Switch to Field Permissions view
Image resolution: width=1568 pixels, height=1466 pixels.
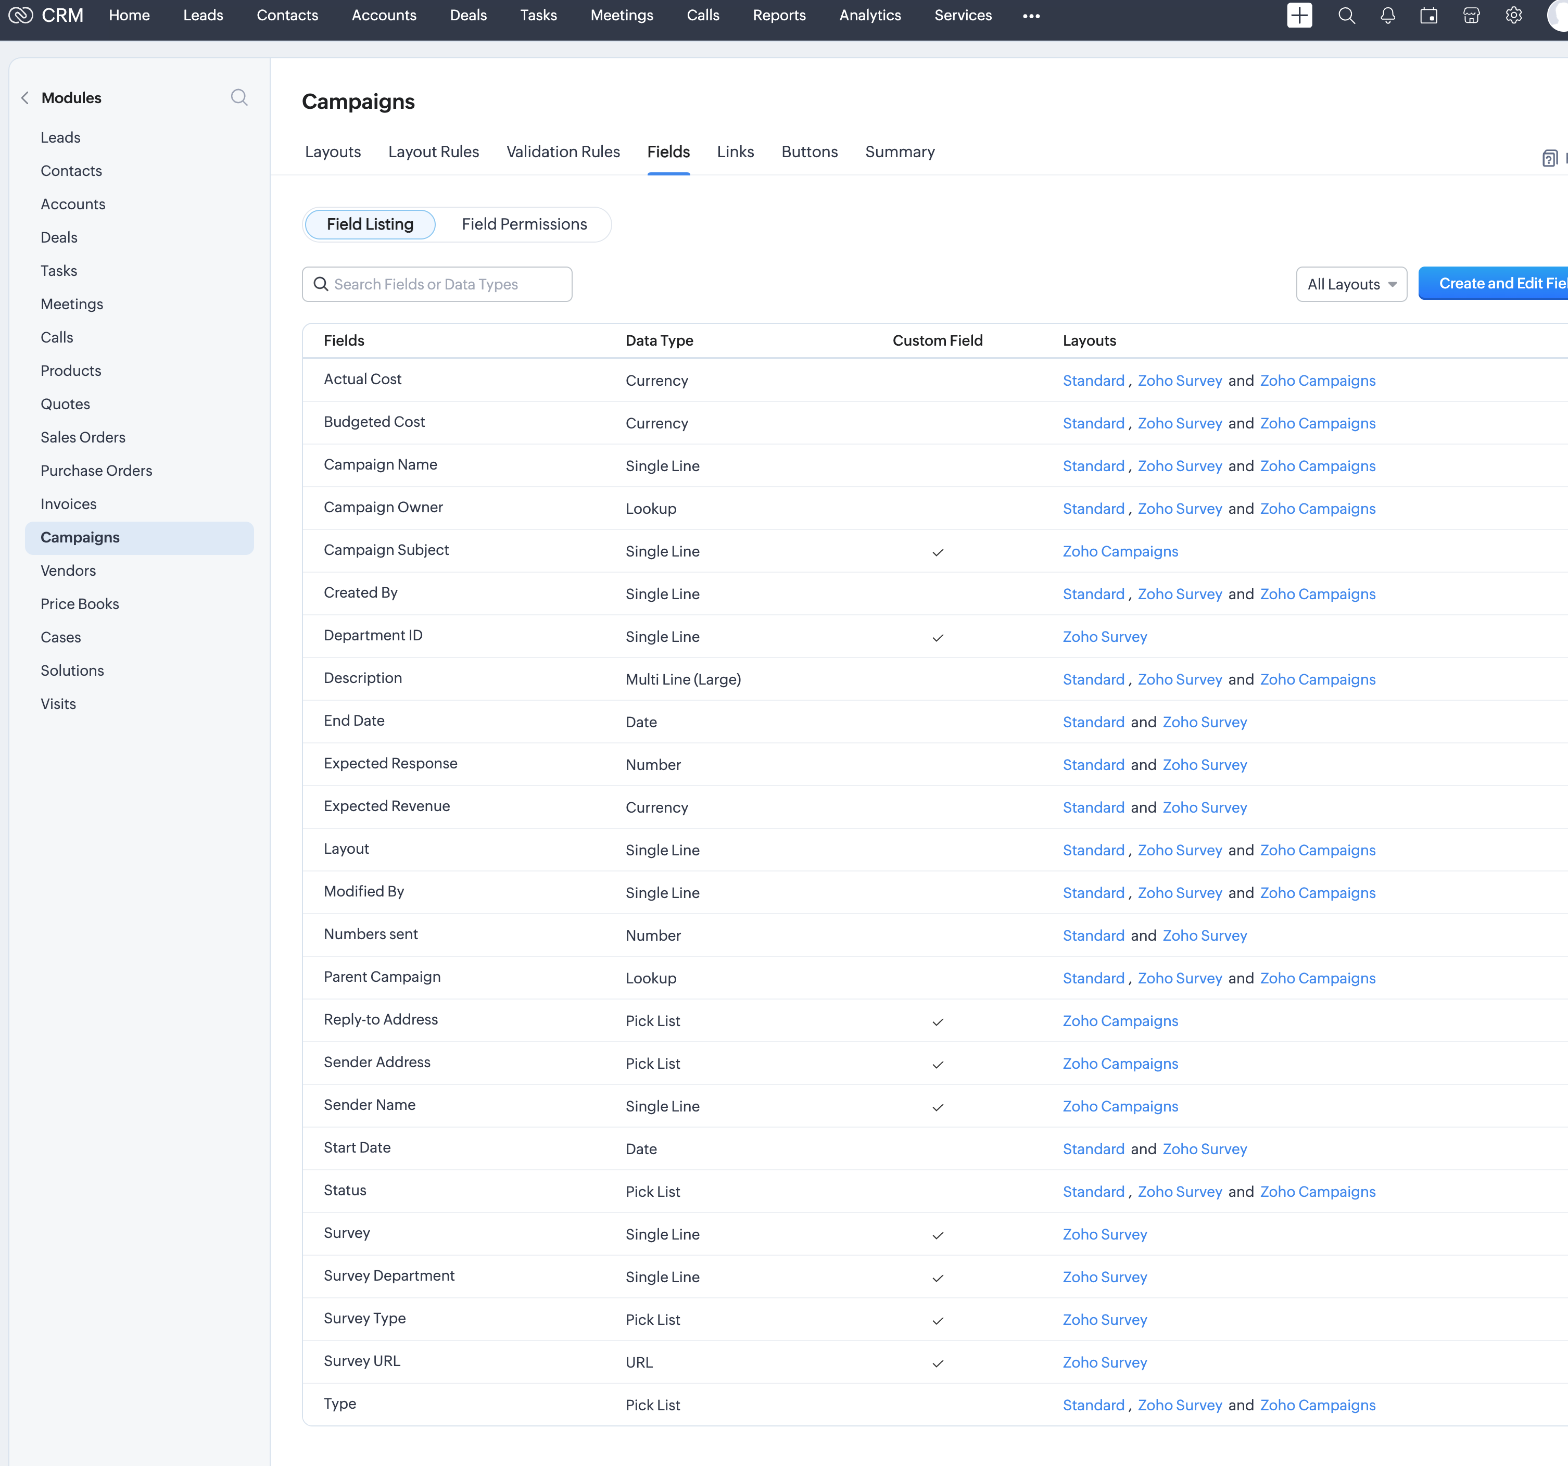[524, 224]
